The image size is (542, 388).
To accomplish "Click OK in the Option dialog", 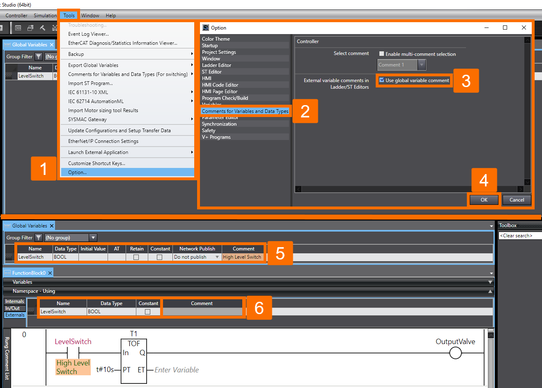I will 484,200.
